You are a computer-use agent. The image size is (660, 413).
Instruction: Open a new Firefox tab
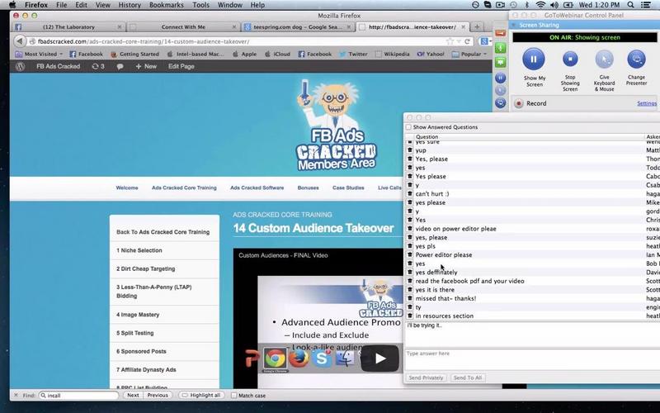[x=477, y=27]
